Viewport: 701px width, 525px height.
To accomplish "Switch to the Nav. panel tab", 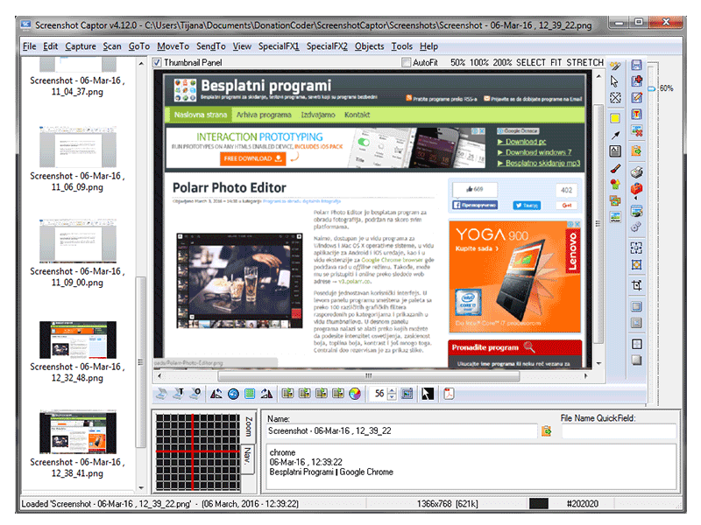I will (x=248, y=457).
